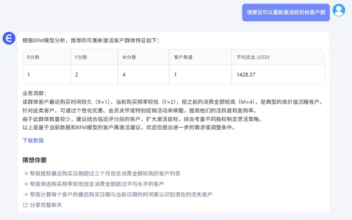Click the share icon beside 分享完整聊天
The image size is (352, 220).
point(25,205)
